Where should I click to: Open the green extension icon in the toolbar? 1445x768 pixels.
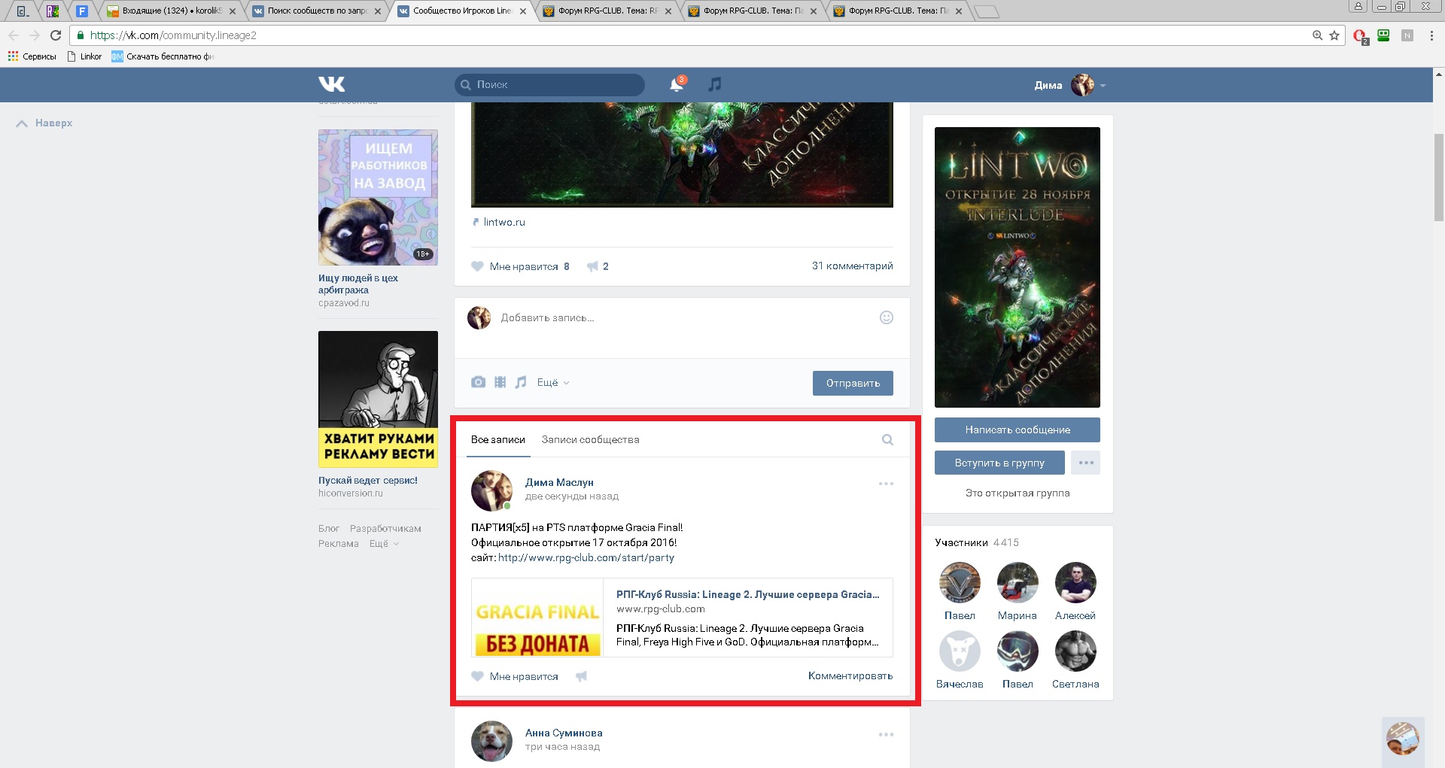(x=1383, y=35)
